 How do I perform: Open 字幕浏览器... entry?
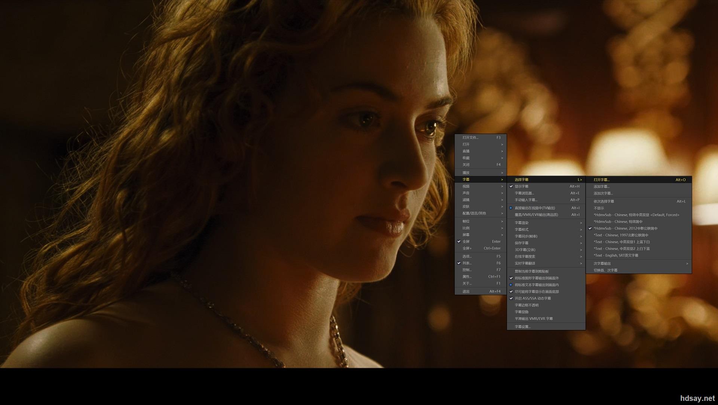[x=546, y=193]
